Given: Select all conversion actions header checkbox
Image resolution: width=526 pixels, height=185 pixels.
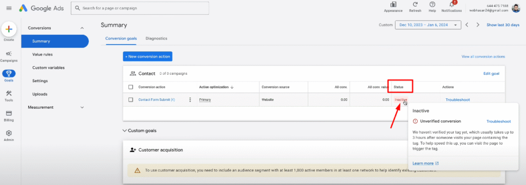Looking at the screenshot, I should [131, 87].
